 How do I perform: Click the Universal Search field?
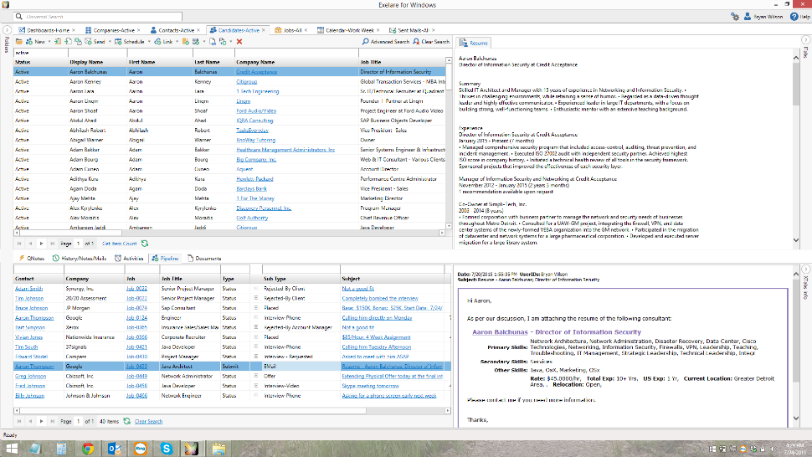(98, 17)
